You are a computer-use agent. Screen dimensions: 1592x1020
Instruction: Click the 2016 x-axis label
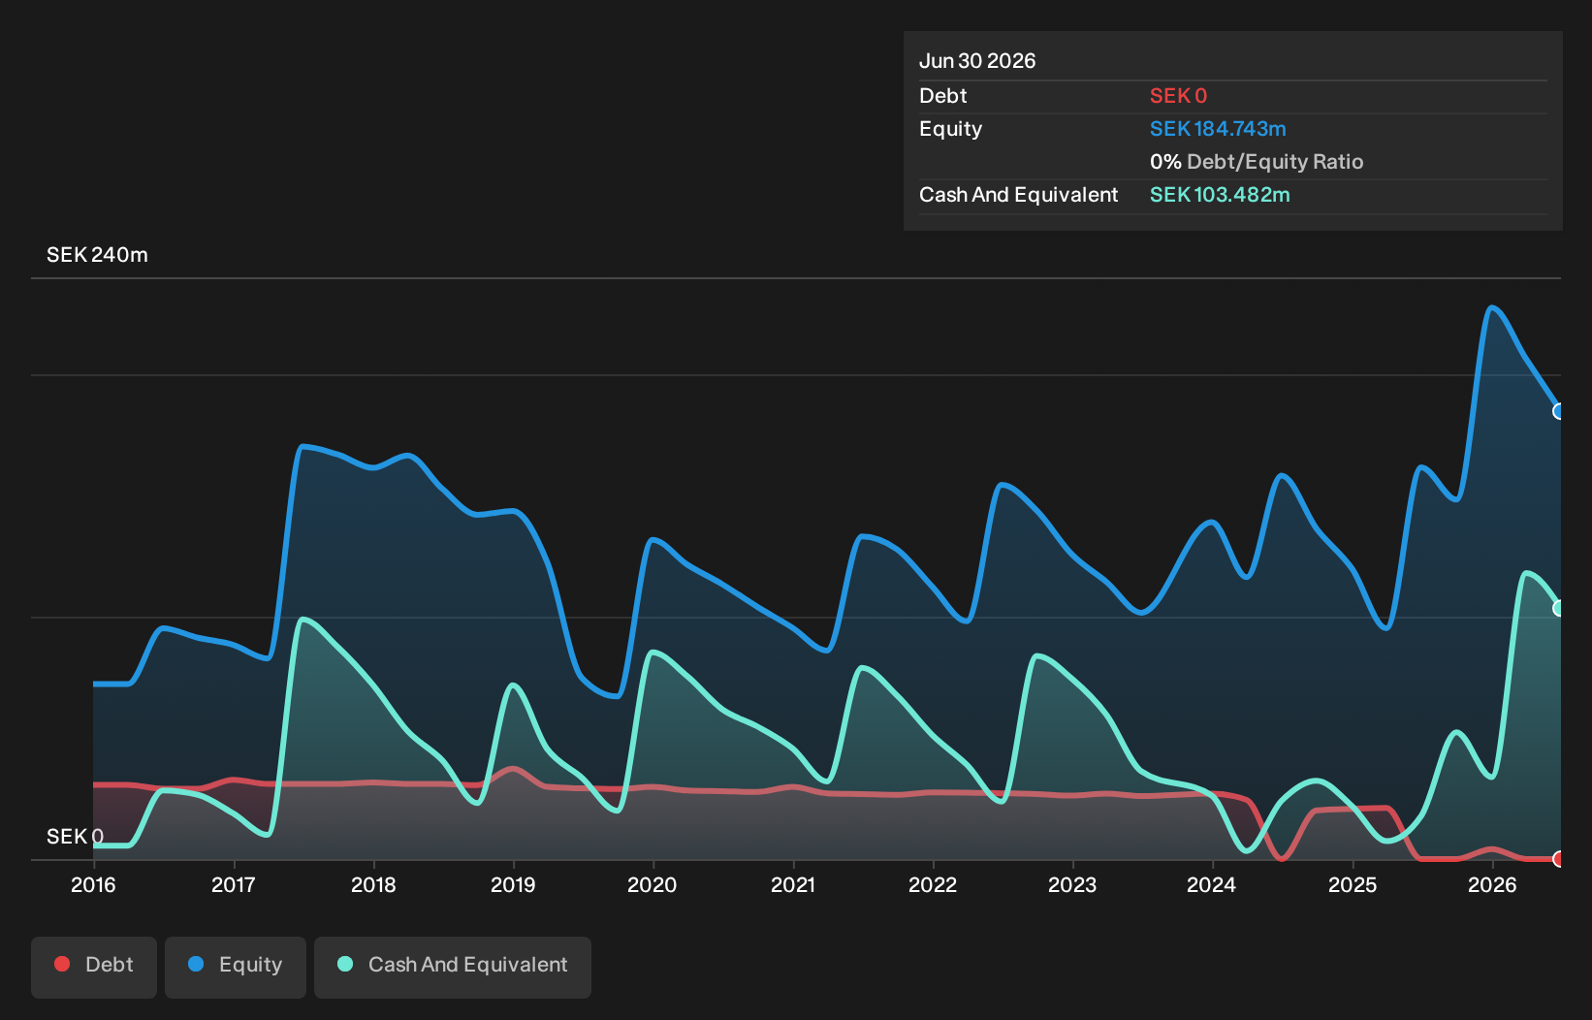coord(93,884)
